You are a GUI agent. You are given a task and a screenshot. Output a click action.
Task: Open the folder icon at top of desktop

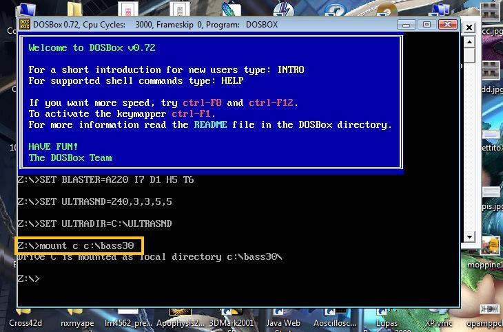[x=74, y=8]
